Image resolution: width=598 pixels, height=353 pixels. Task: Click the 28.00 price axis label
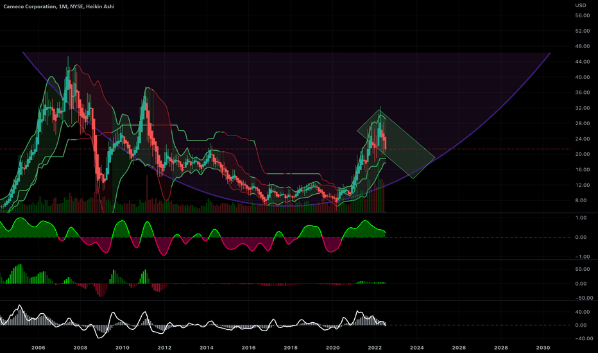click(x=583, y=123)
